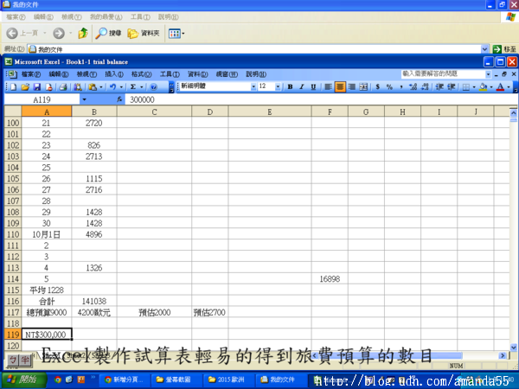The image size is (519, 389).
Task: Open the Explorer Views dropdown button
Action: [176, 33]
